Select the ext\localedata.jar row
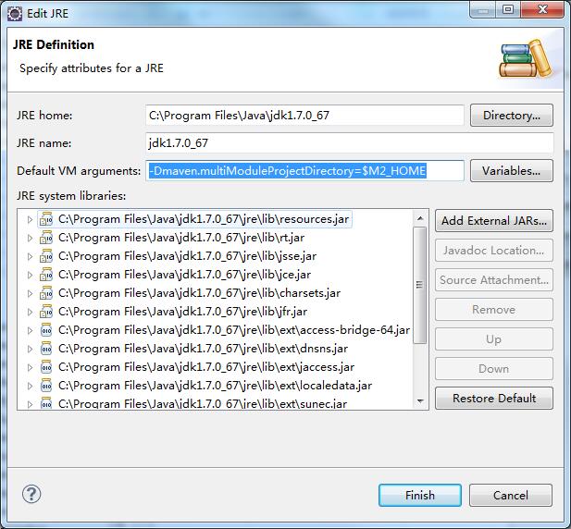 coord(215,386)
